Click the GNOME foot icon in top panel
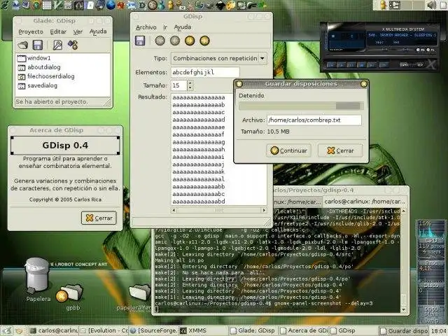Viewport: 448px width, 336px height. (5, 5)
